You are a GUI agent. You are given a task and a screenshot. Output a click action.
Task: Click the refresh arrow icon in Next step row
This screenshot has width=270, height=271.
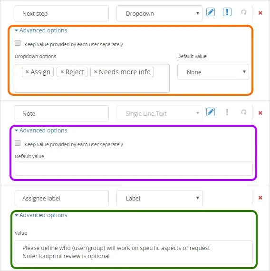pyautogui.click(x=244, y=12)
